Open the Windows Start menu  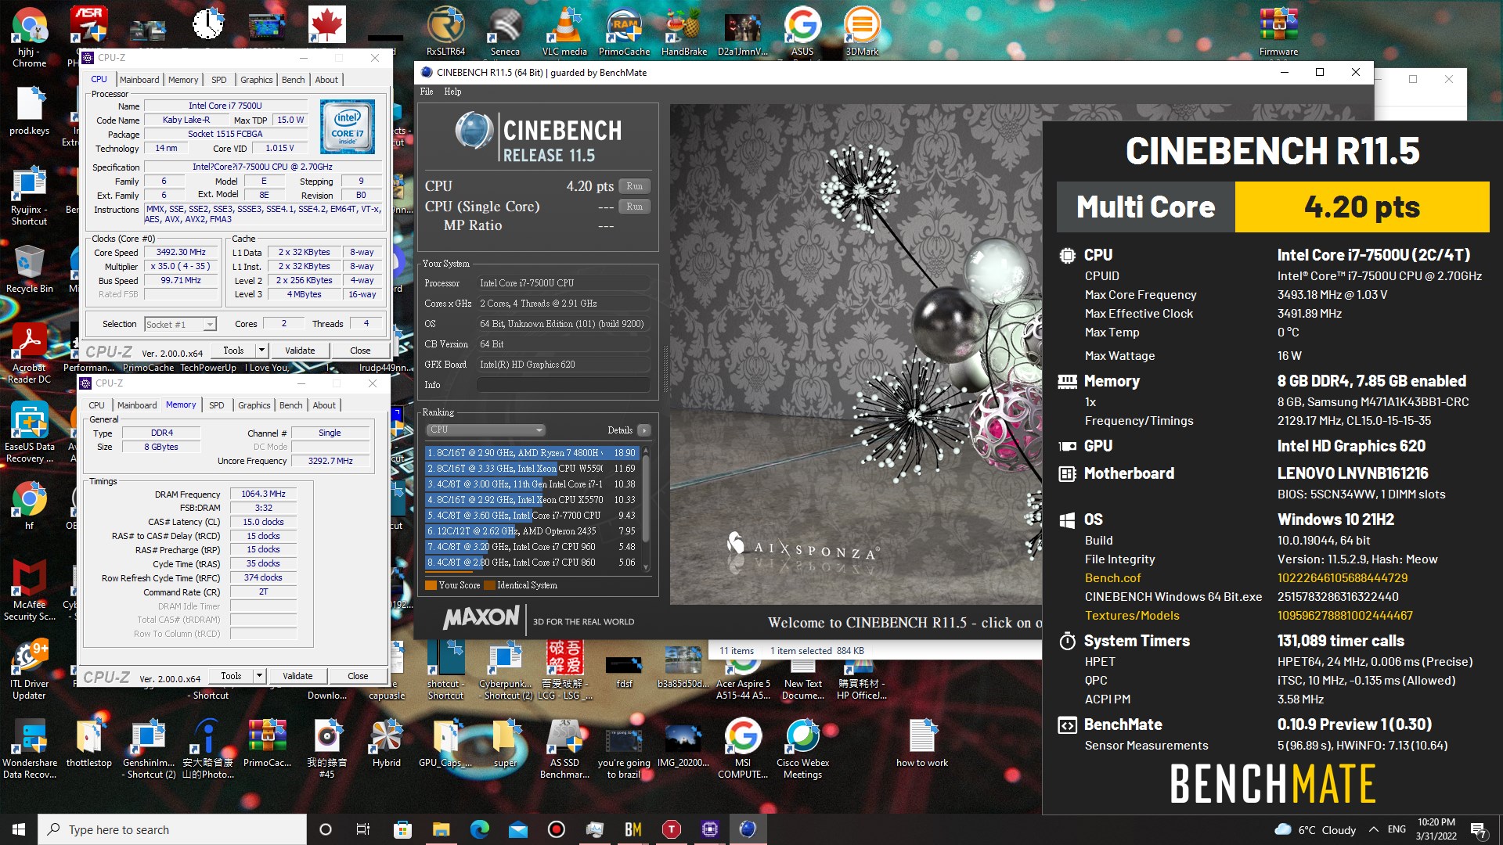click(19, 829)
